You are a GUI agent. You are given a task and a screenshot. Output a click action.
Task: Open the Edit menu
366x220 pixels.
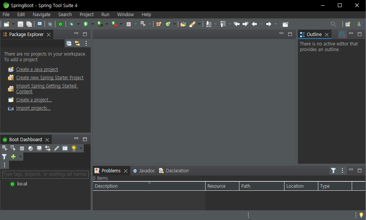click(21, 15)
